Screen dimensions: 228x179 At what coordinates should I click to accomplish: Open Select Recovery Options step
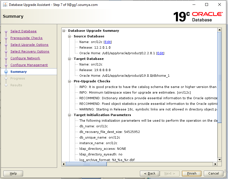[30, 51]
